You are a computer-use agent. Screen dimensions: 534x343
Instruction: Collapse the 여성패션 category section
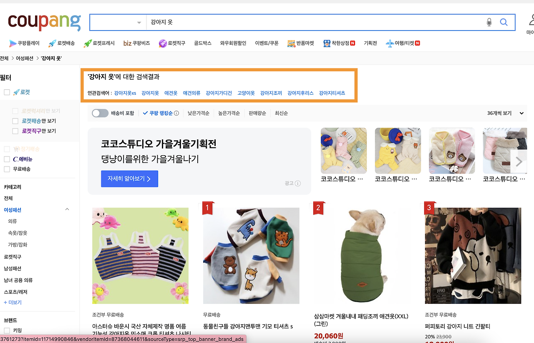[67, 209]
